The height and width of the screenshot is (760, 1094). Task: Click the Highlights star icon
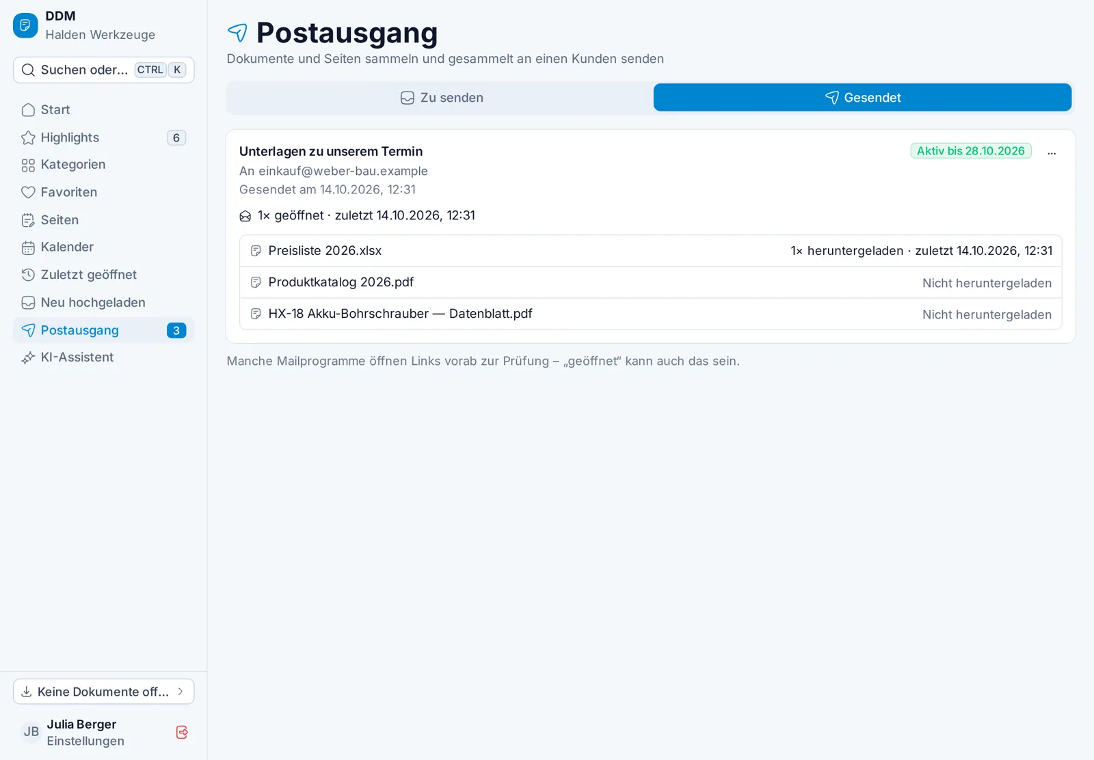click(28, 138)
